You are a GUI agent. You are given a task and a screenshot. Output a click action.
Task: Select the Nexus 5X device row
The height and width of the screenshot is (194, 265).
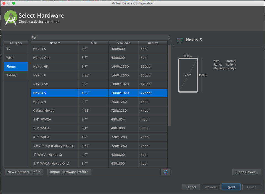(x=99, y=84)
